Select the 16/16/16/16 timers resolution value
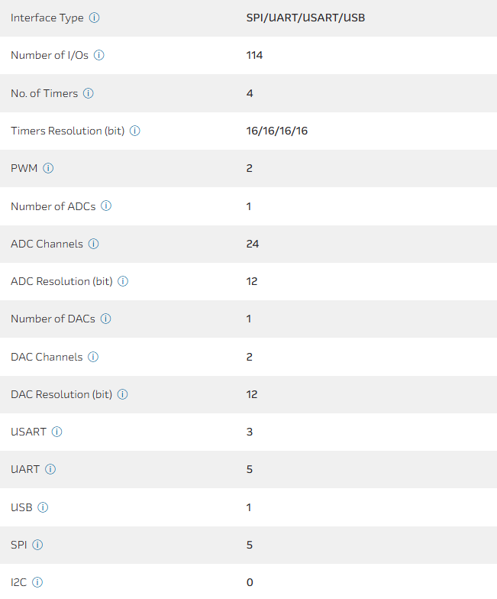The height and width of the screenshot is (599, 497). (276, 131)
